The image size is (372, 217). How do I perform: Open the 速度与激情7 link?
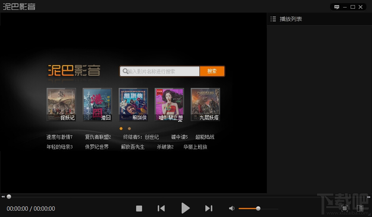59,137
